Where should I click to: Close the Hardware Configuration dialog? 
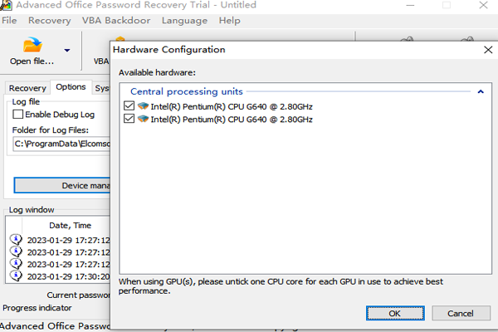(x=488, y=50)
